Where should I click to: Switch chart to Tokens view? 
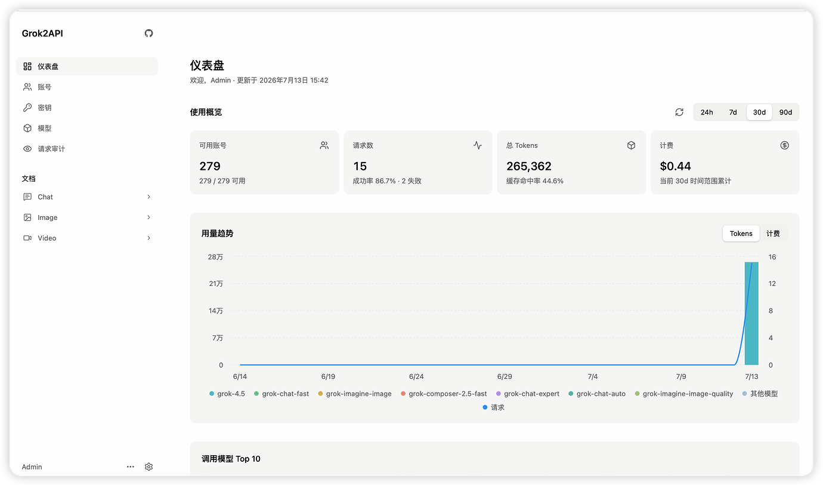(x=741, y=234)
